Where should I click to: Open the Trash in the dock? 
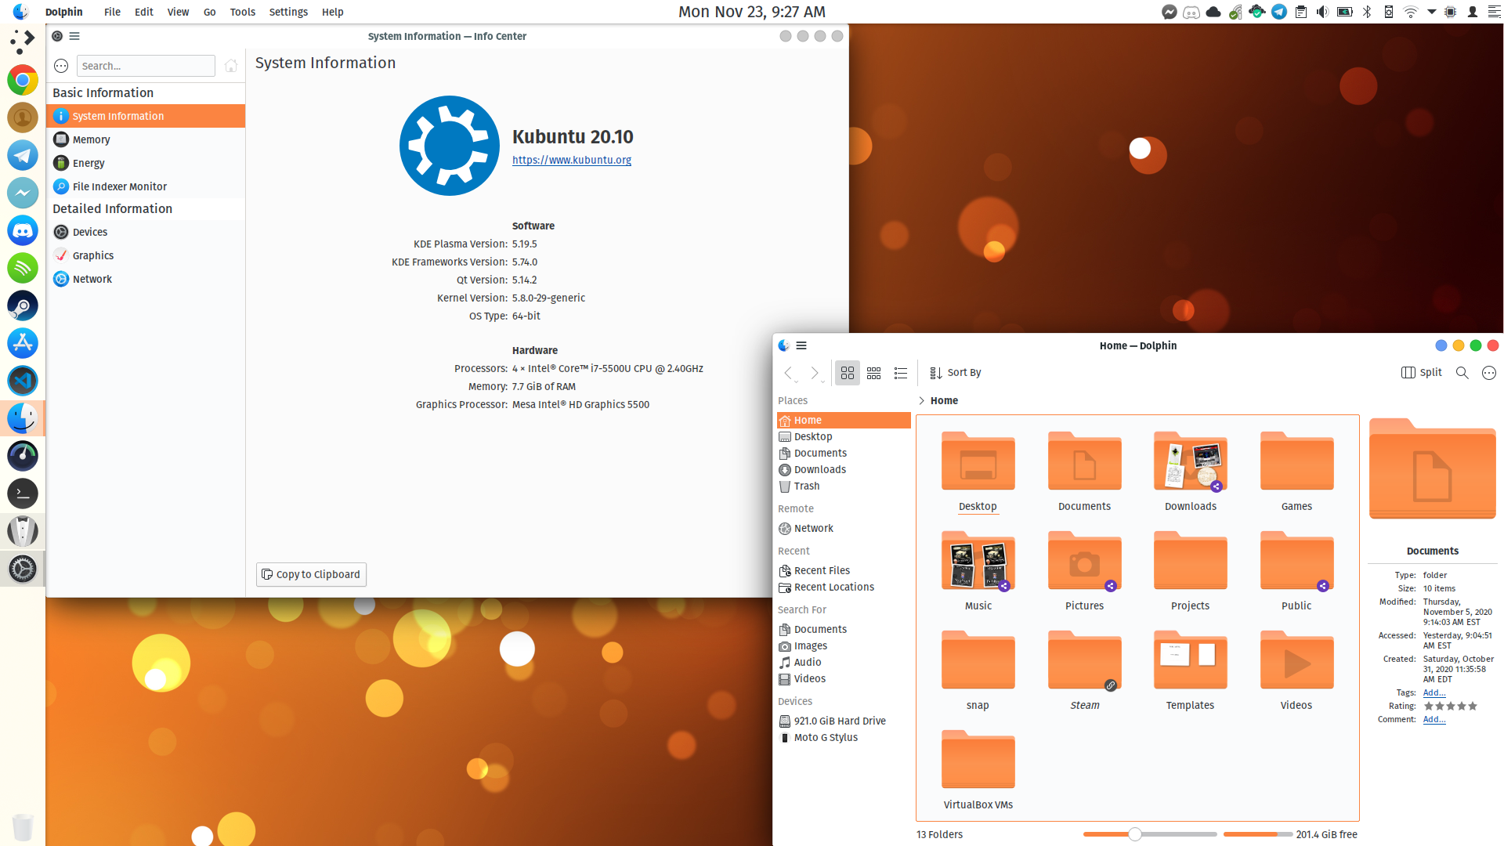click(23, 827)
